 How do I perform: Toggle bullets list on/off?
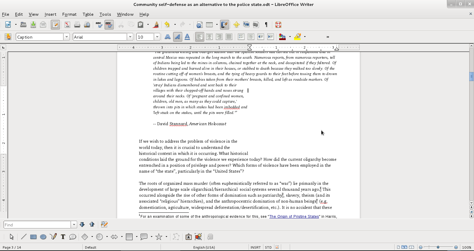pos(251,37)
